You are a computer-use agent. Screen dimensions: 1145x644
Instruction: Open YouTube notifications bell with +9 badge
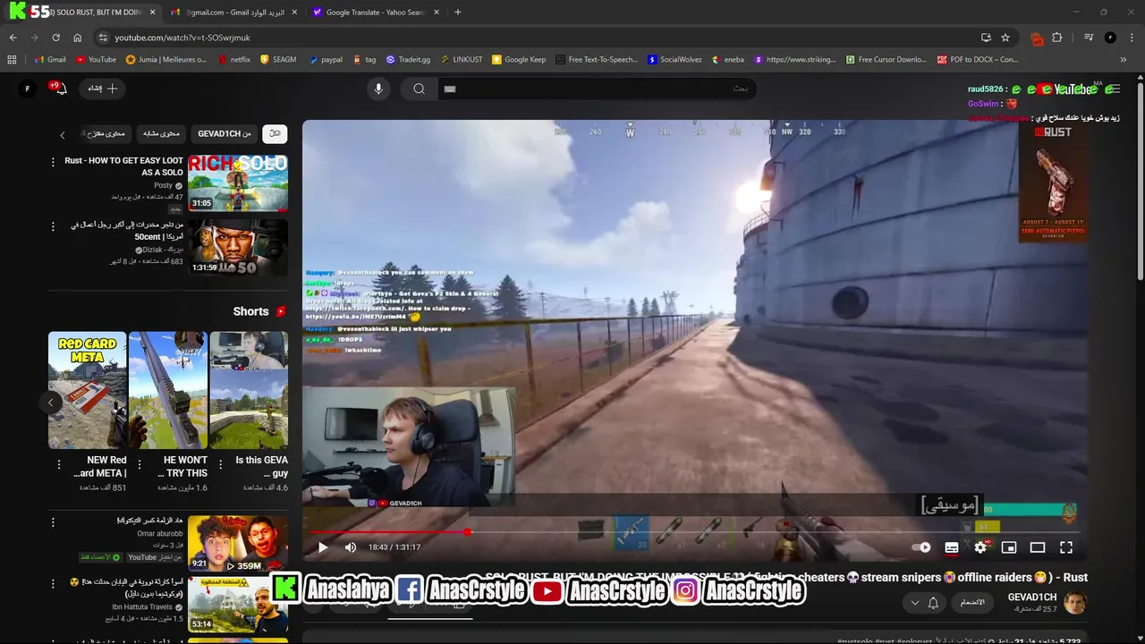tap(60, 89)
